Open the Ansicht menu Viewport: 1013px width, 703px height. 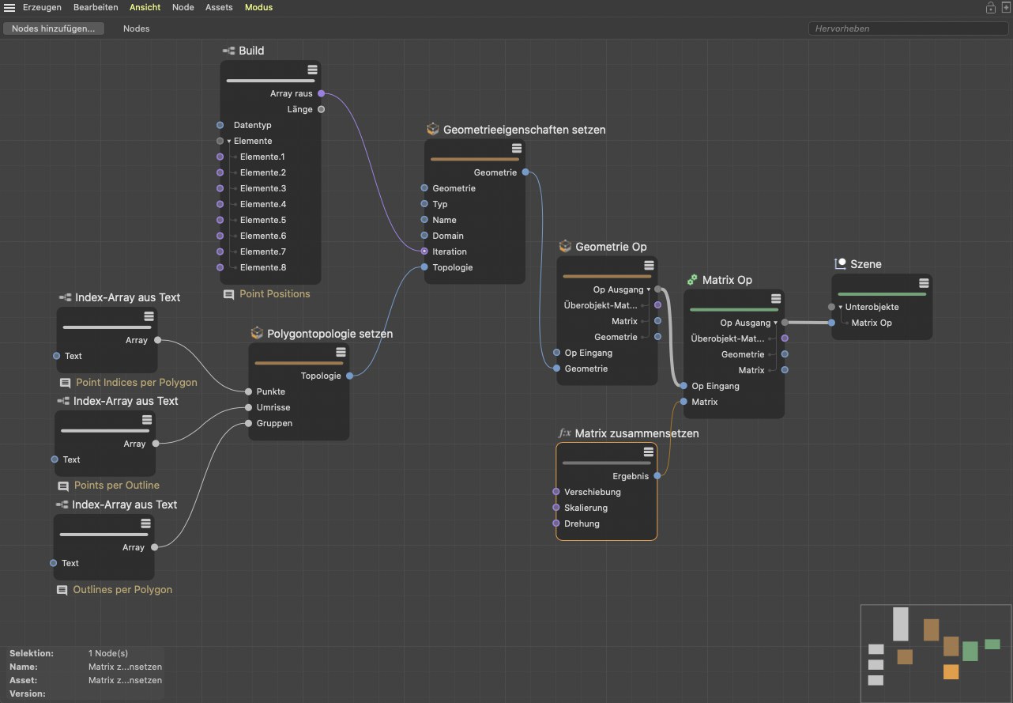[x=145, y=7]
